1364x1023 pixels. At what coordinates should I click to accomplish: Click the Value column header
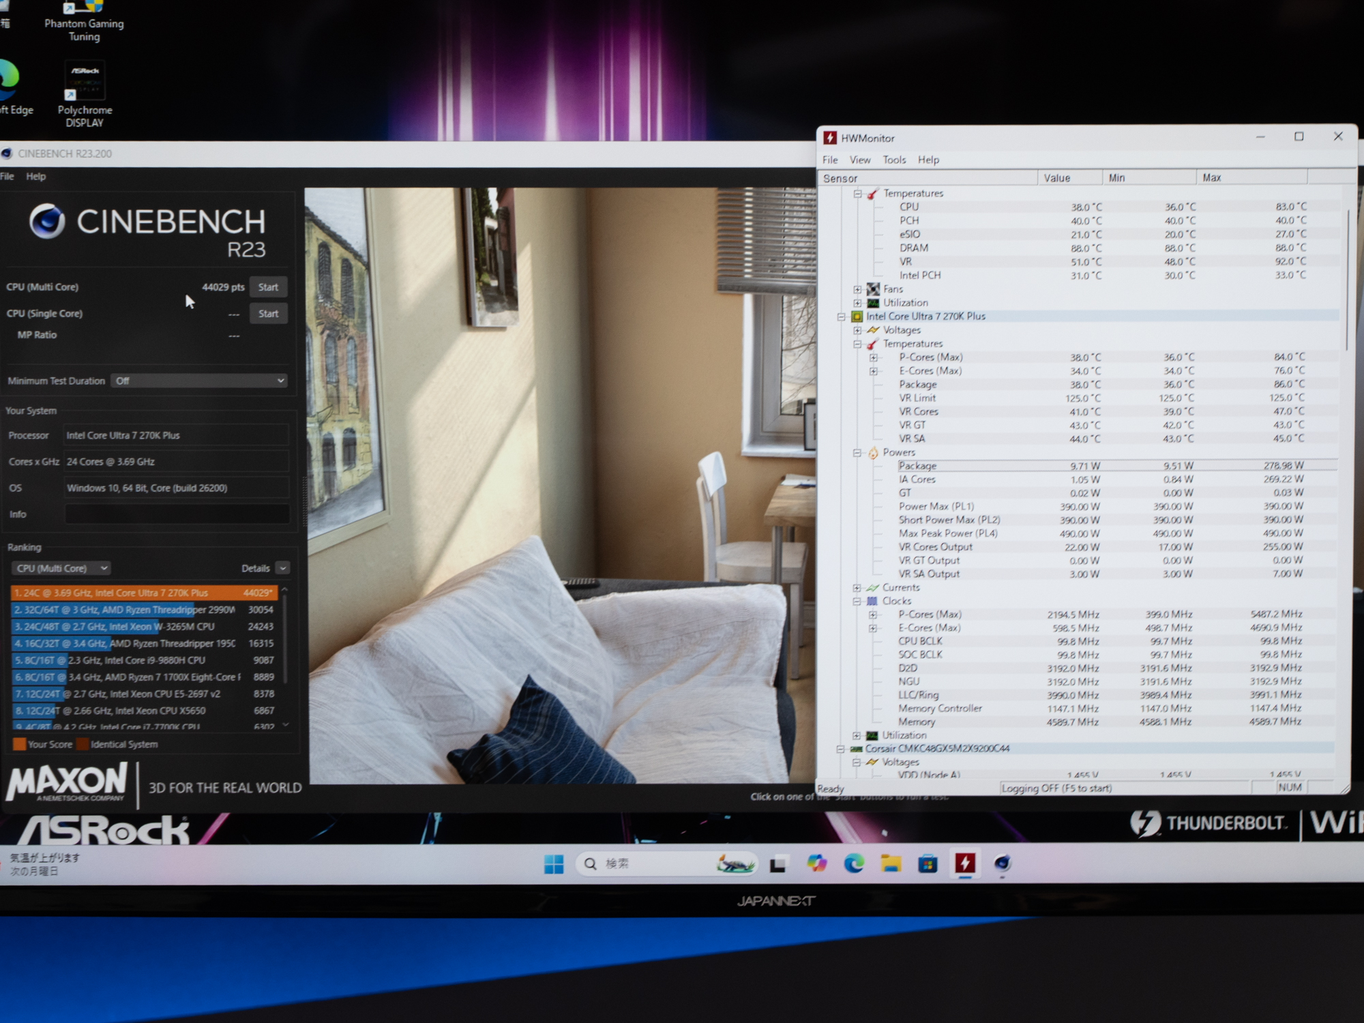1070,178
